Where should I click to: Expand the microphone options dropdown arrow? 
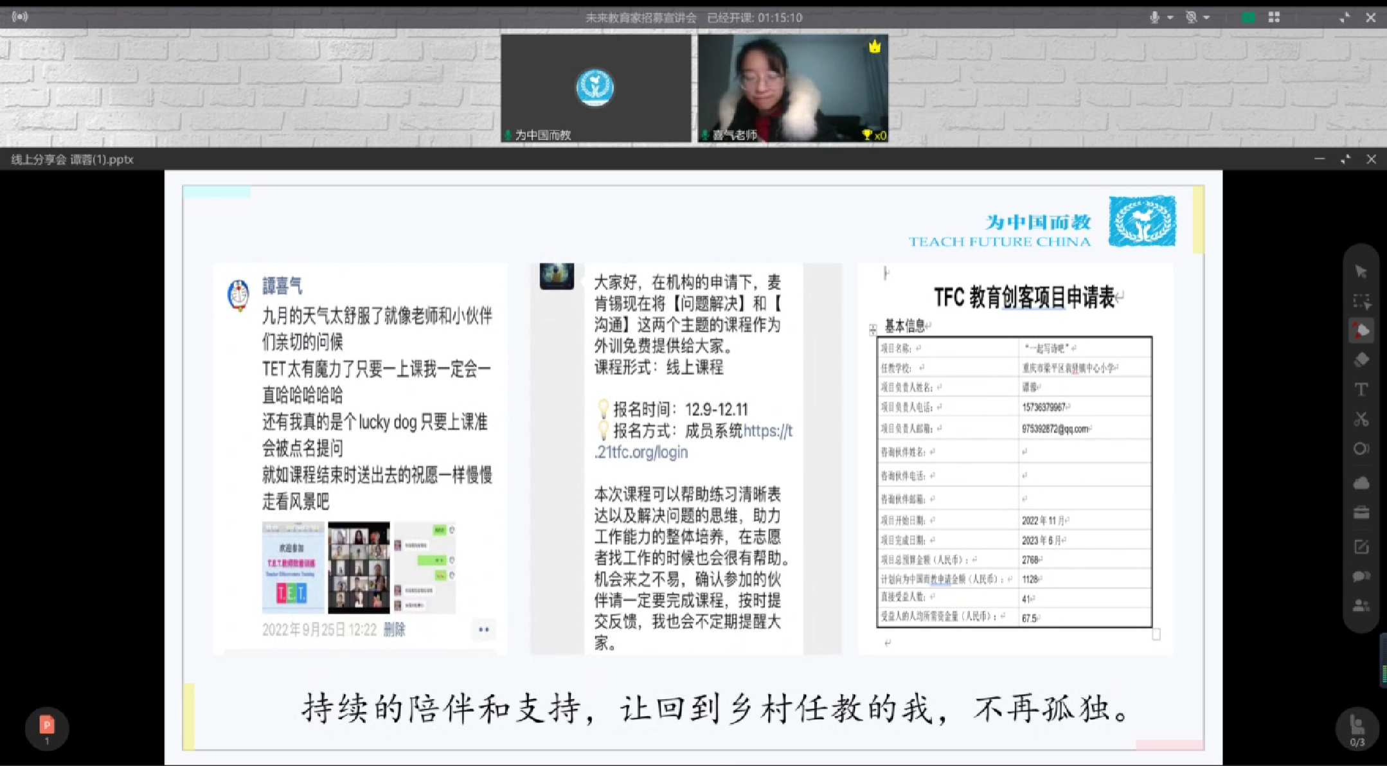1170,17
